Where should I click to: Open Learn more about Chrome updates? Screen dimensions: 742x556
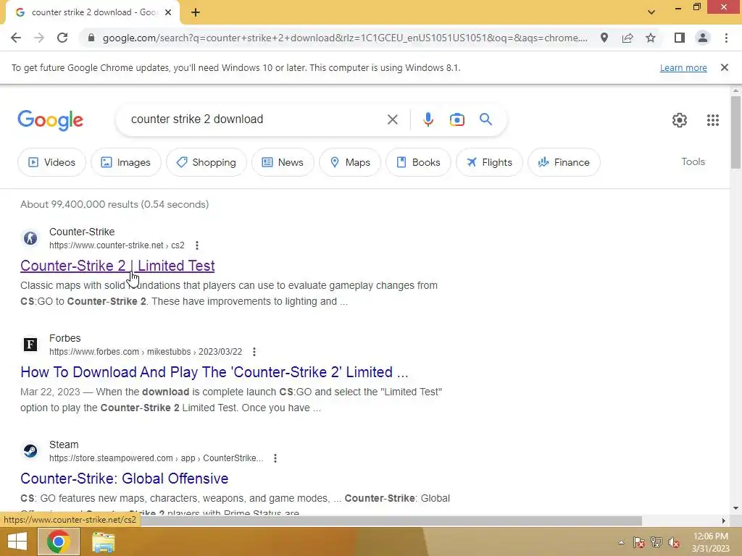point(683,67)
